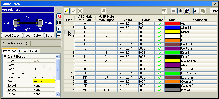
Task: Click the v35 Left cell 'MM' in line 17
Action: pos(85,90)
